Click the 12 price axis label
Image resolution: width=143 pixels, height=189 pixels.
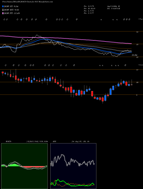point(137,57)
